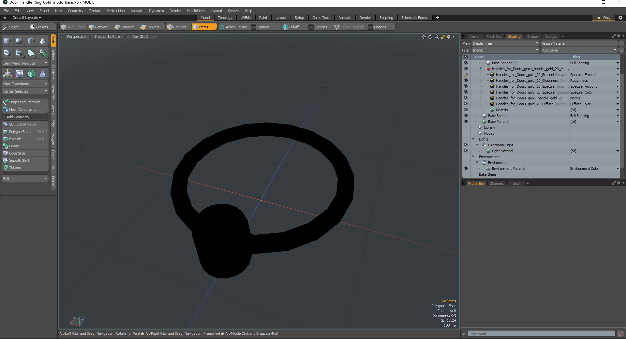The image size is (626, 339).
Task: Select the cylinder primitive tool icon
Action: [31, 41]
